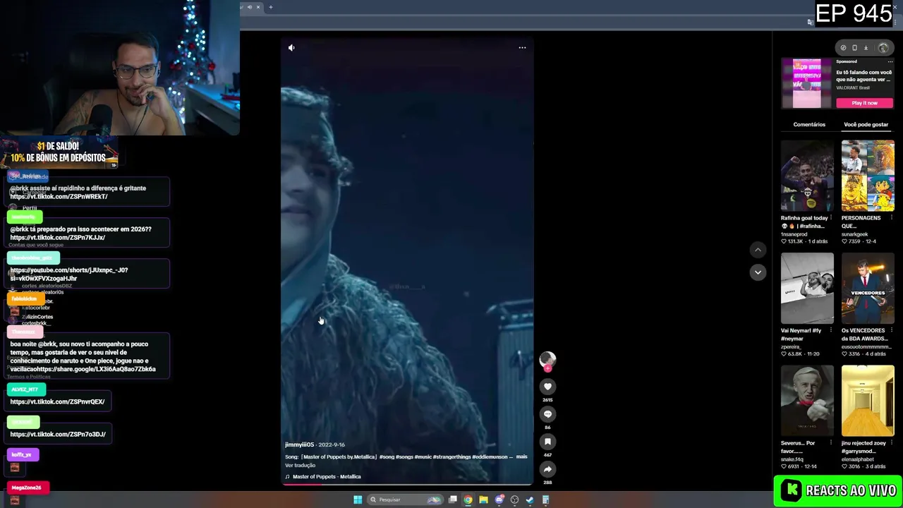Open Steam from the taskbar
This screenshot has width=903, height=508.
click(530, 500)
